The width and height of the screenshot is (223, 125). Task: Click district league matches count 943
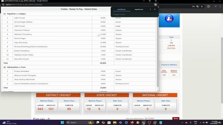pyautogui.click(x=40, y=109)
